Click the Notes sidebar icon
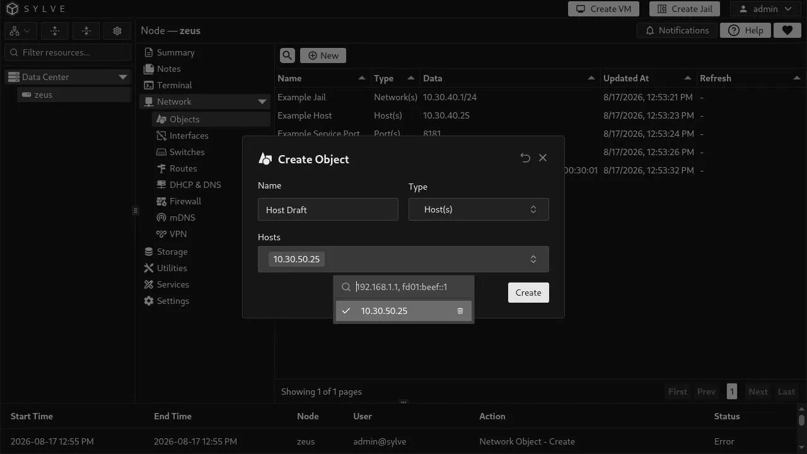This screenshot has height=454, width=807. click(149, 69)
